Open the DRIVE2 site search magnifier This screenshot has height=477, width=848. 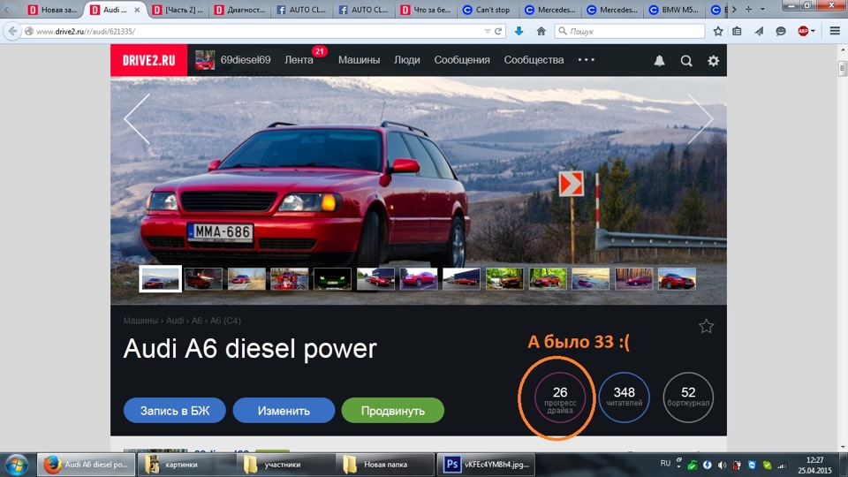686,61
